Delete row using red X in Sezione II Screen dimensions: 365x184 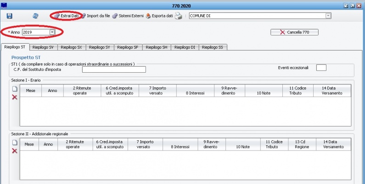14,150
